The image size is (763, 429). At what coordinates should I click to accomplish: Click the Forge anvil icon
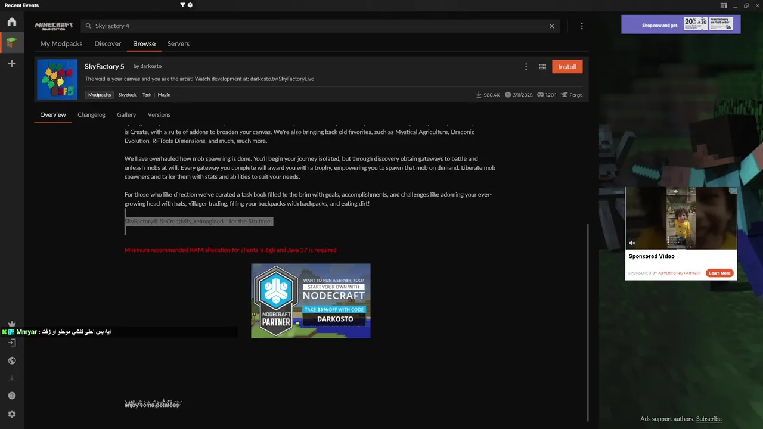[565, 95]
